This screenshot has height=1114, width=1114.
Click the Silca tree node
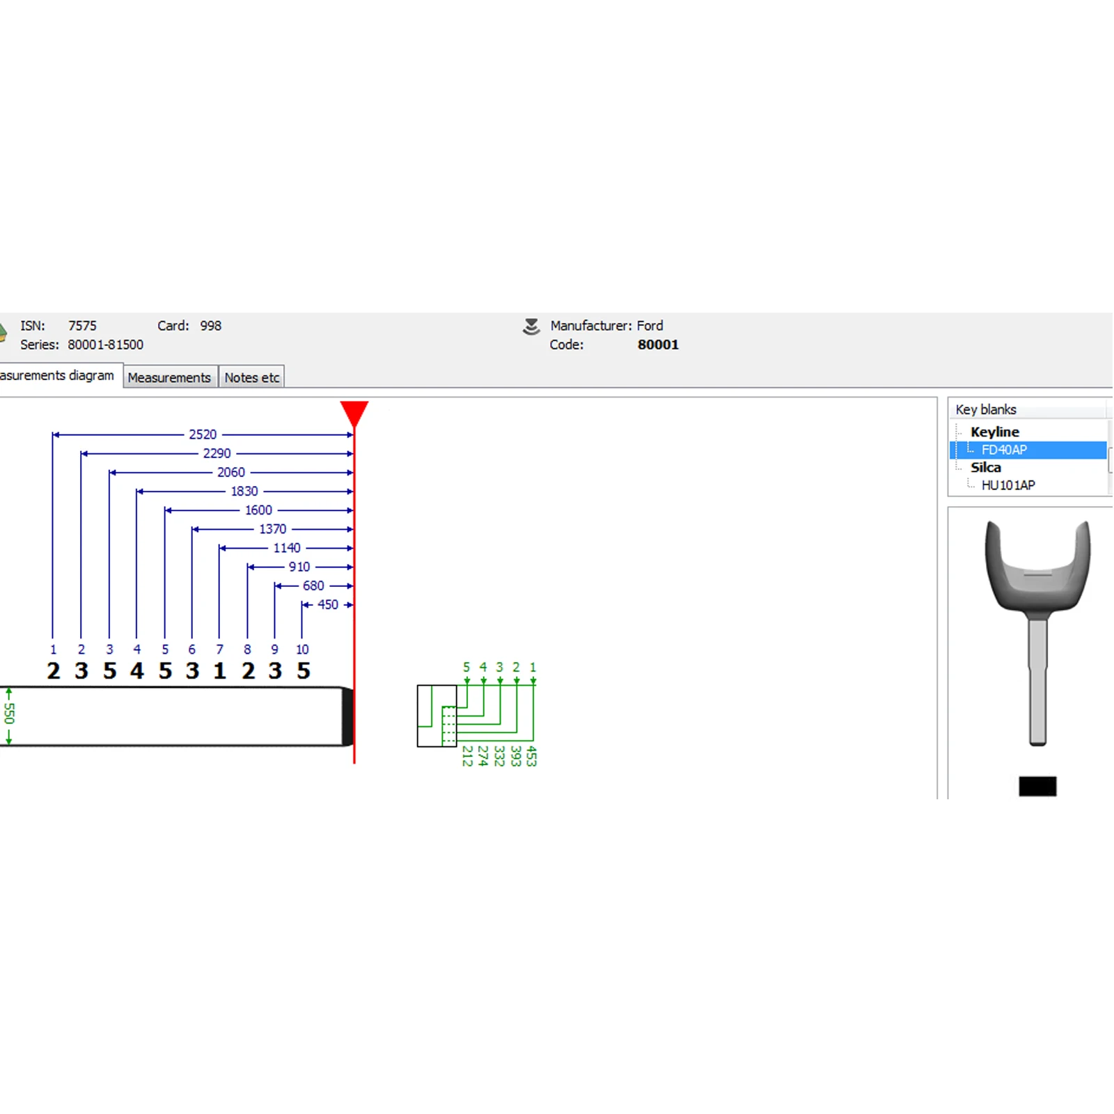click(986, 467)
